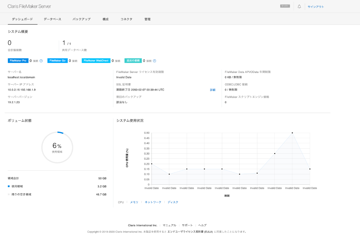Click the FileMaker WebDirect badge

click(96, 61)
